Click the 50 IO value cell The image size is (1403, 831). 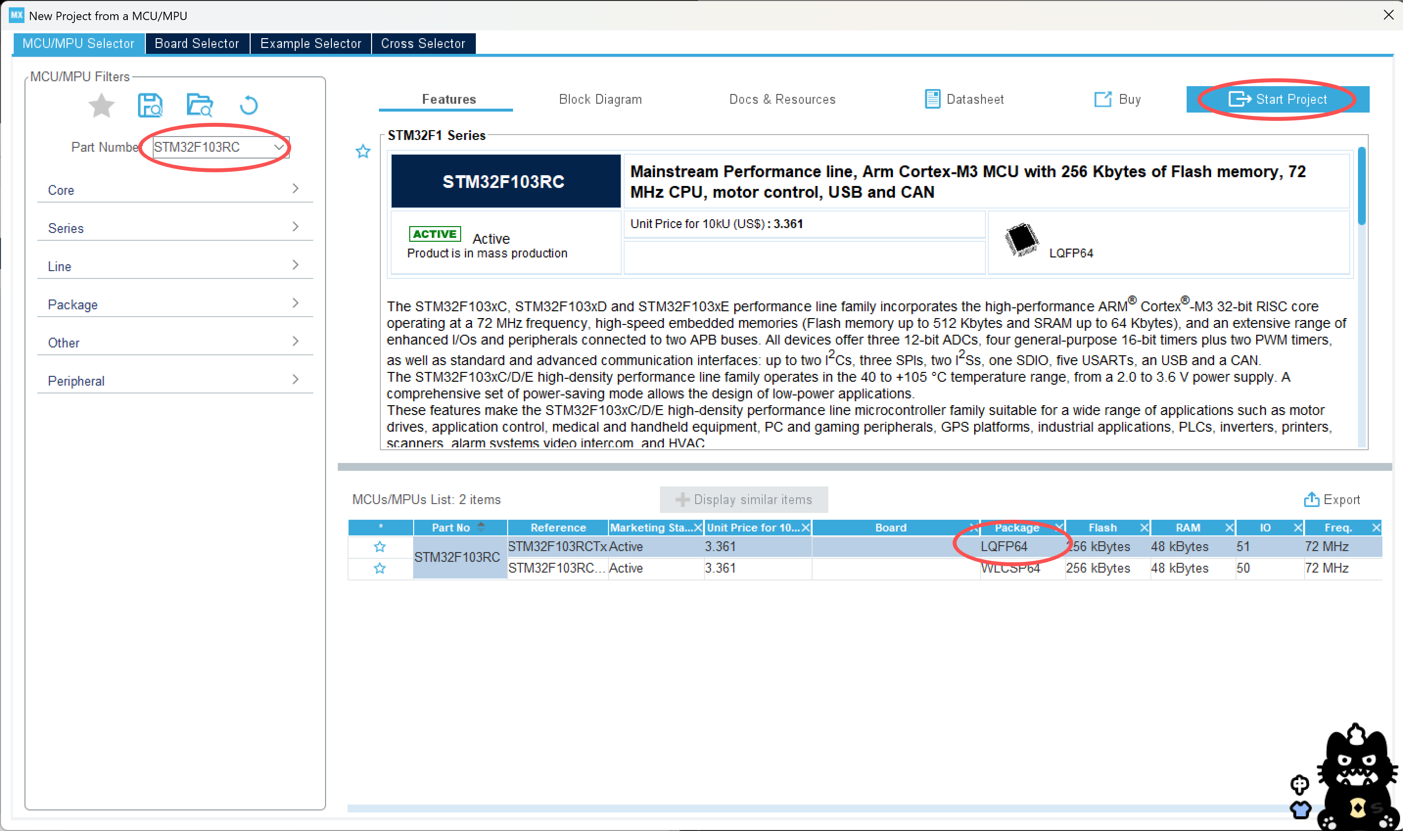[1270, 568]
